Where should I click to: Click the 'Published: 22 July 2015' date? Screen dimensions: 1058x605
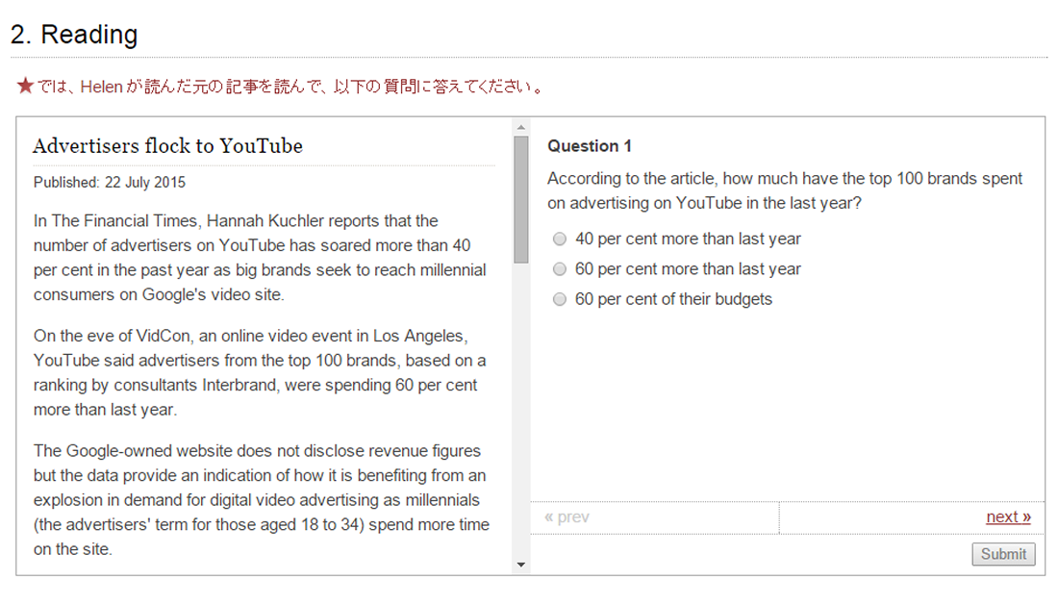[110, 182]
